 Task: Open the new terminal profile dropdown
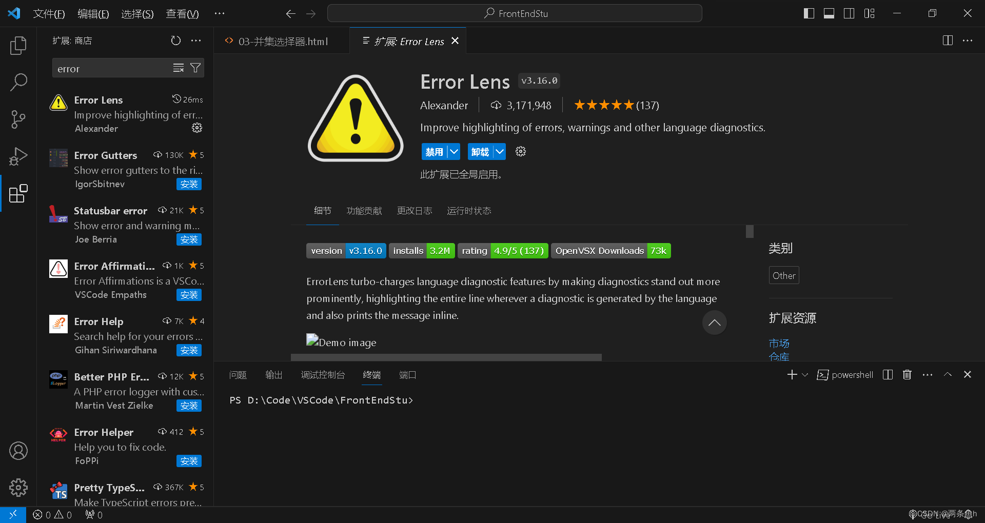[x=804, y=375]
